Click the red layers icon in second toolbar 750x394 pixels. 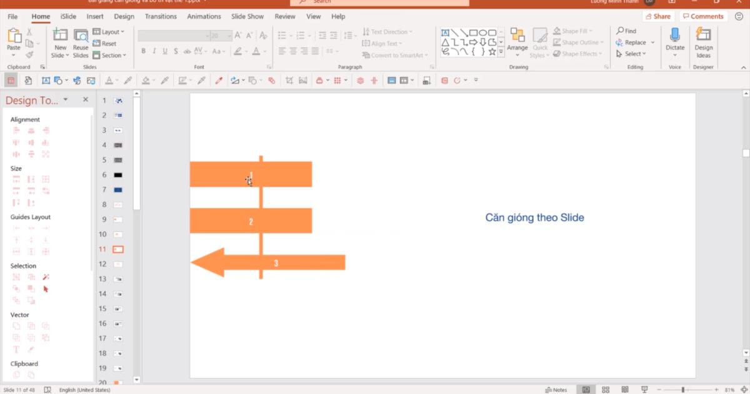[x=360, y=80]
